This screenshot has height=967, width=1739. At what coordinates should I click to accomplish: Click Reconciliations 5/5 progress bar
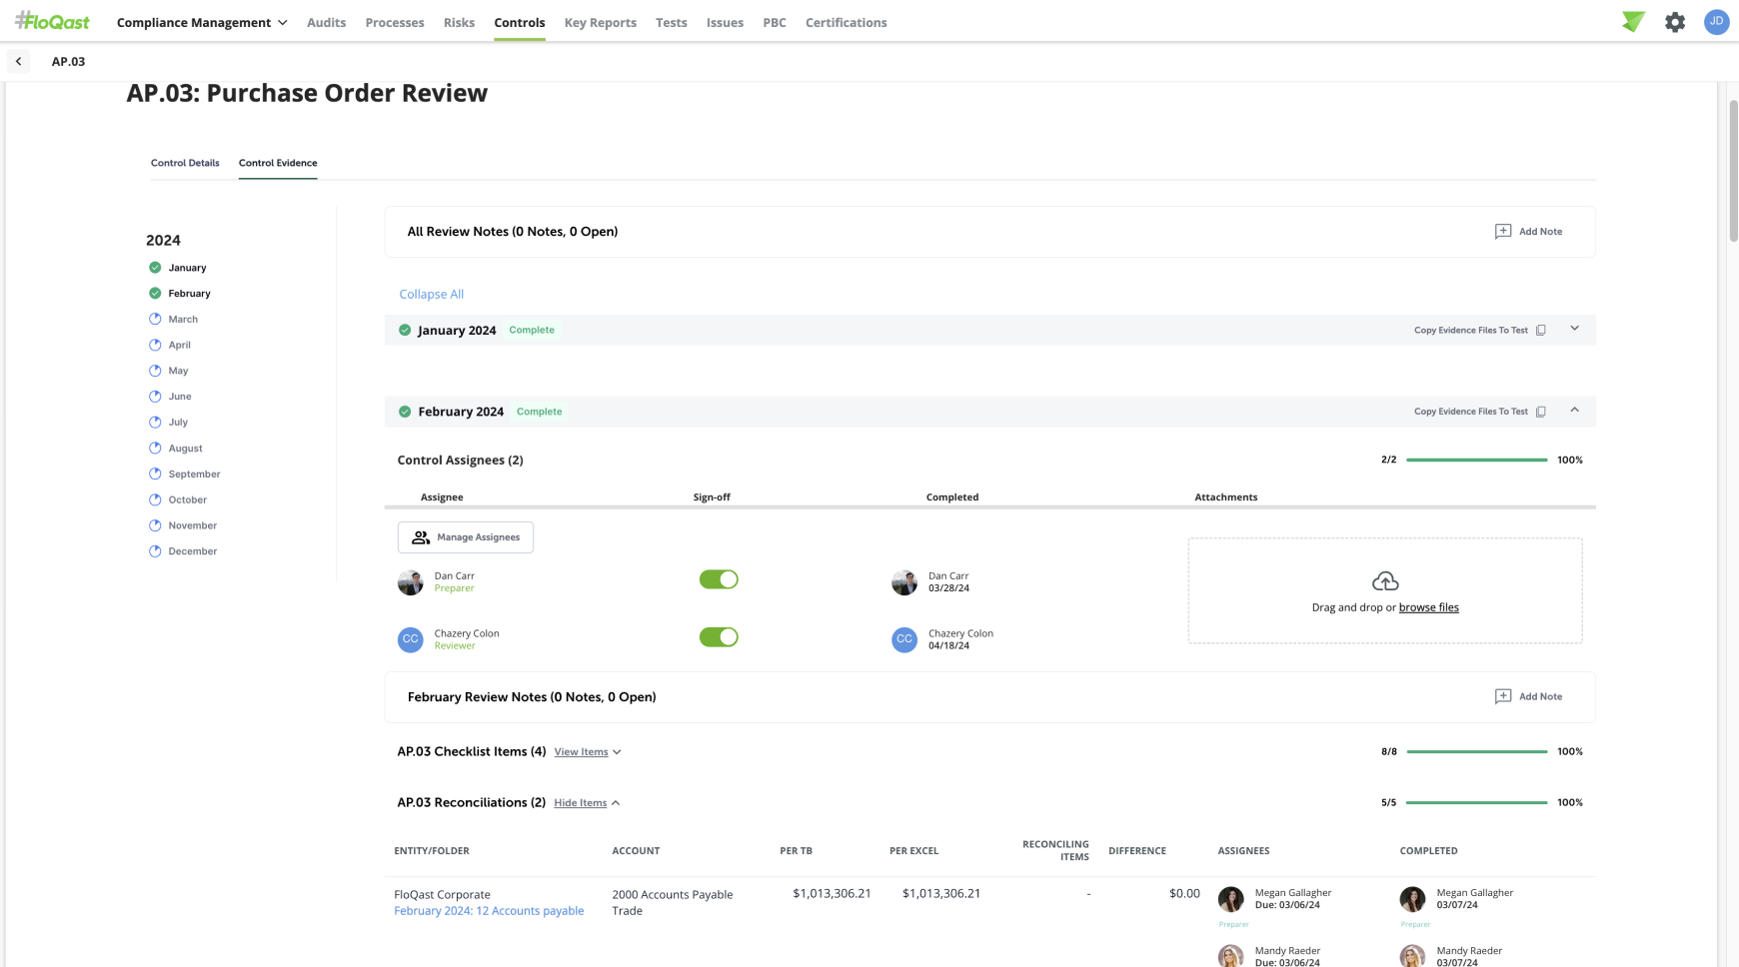point(1476,803)
